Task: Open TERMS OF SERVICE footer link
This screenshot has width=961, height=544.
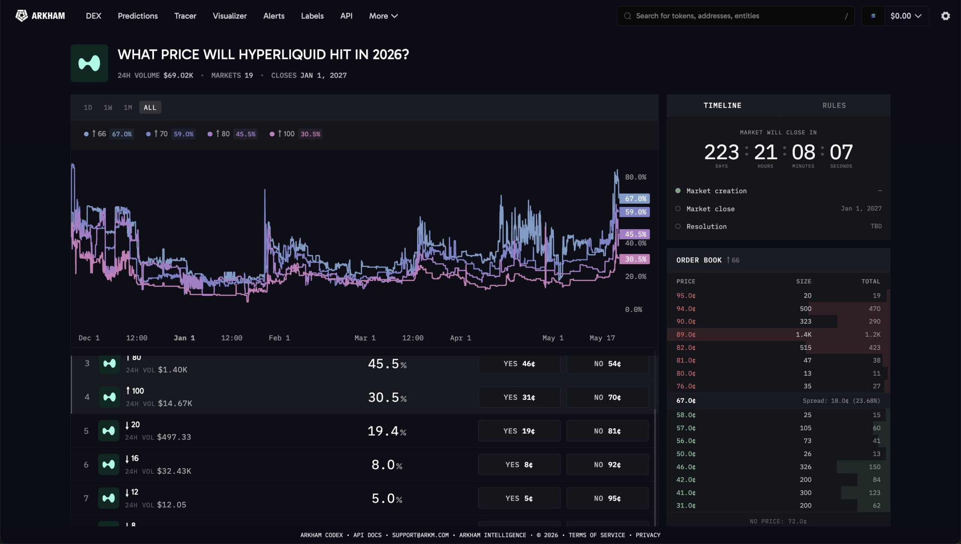Action: coord(596,535)
